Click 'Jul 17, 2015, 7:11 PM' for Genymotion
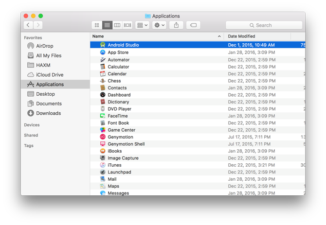Screen dimensions: 326x225 coord(249,137)
